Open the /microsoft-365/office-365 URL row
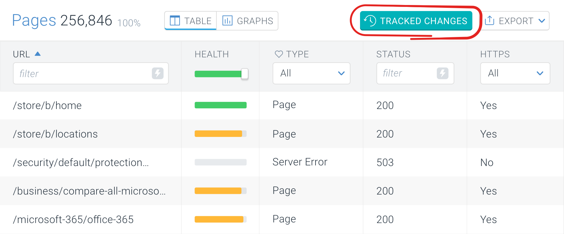Viewport: 564px width, 234px height. (x=73, y=220)
